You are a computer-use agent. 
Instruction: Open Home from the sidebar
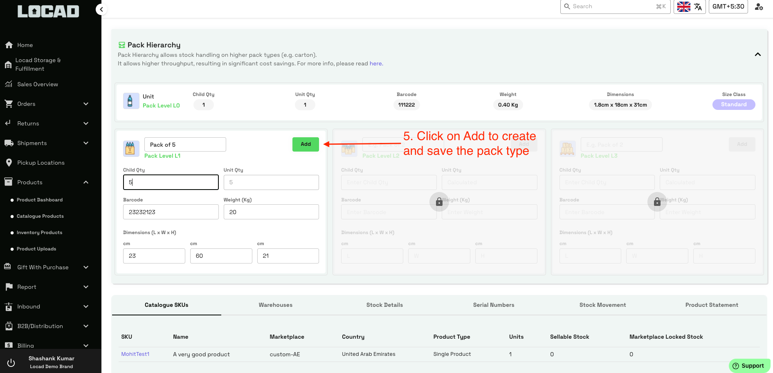tap(25, 45)
